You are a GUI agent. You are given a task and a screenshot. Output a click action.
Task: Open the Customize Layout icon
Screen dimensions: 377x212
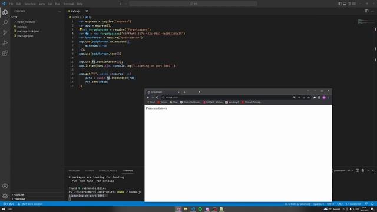click(354, 4)
